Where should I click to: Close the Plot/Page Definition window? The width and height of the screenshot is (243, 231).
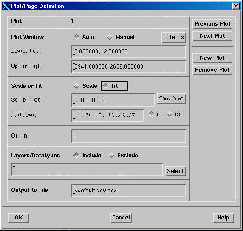point(236,6)
